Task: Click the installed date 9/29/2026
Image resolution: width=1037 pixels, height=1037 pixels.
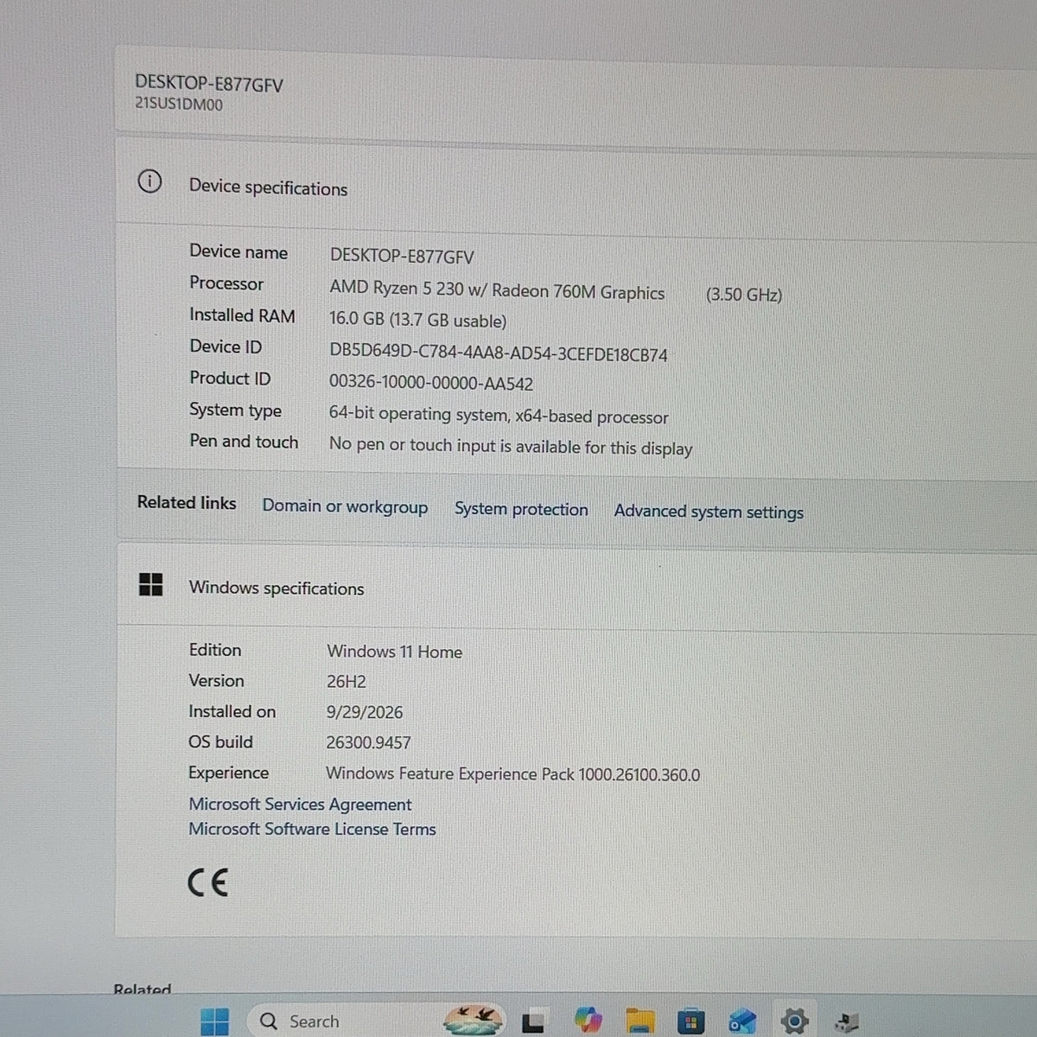Action: (364, 712)
